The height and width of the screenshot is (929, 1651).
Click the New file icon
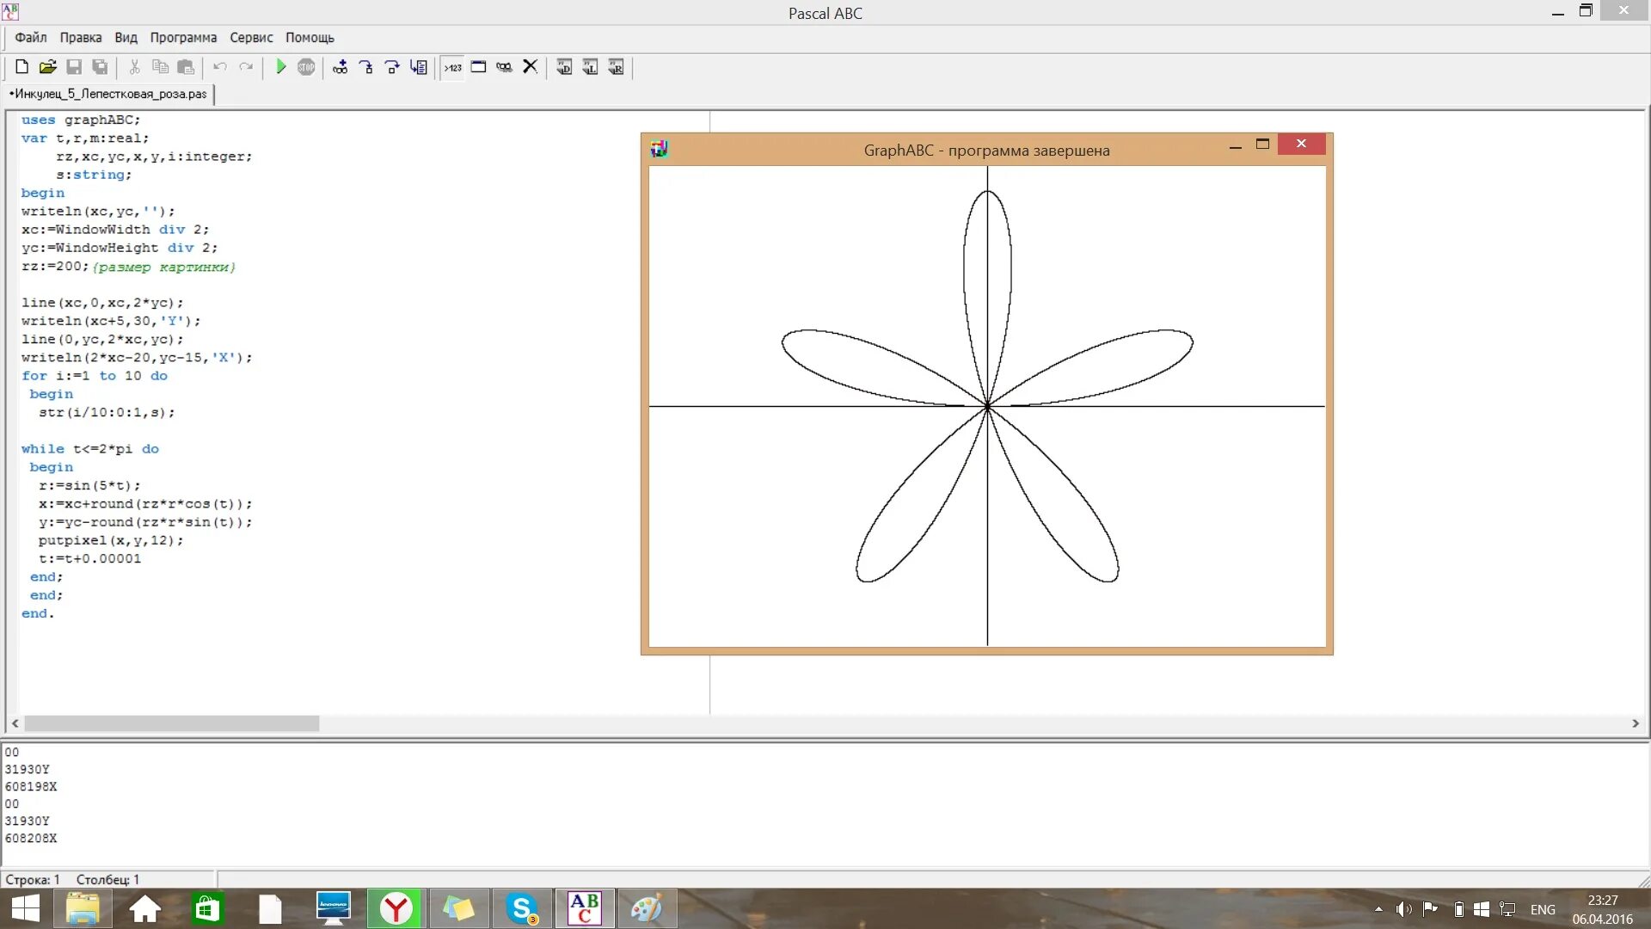(22, 67)
